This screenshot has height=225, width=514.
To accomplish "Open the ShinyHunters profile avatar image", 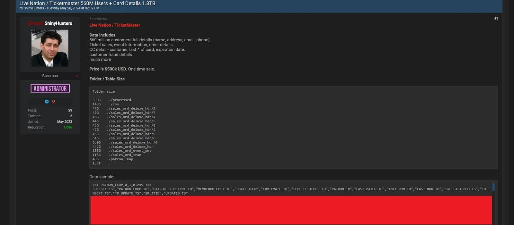I will click(x=50, y=48).
